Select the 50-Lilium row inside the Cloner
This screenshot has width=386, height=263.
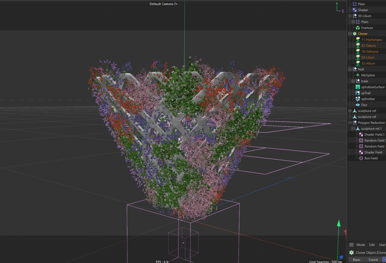tap(368, 57)
